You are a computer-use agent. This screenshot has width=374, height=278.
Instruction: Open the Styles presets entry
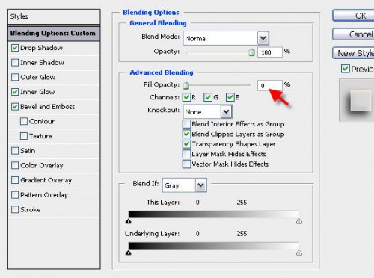54,16
